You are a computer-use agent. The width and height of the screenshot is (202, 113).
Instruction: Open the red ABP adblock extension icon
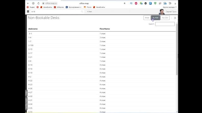click(x=136, y=3)
